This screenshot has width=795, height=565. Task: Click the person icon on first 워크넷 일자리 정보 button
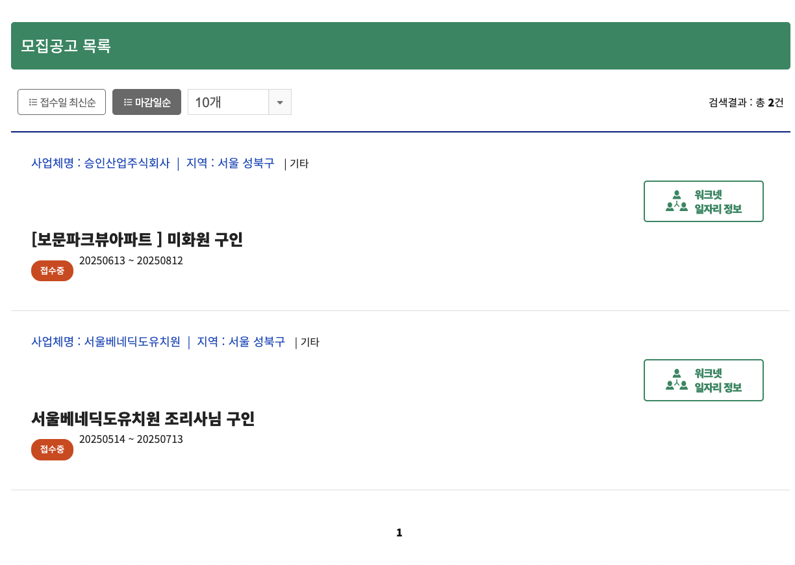pos(677,195)
